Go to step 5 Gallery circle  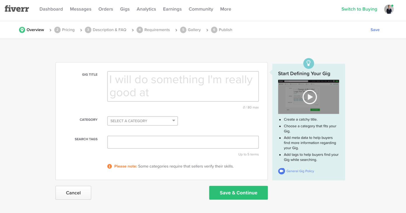[x=183, y=30]
